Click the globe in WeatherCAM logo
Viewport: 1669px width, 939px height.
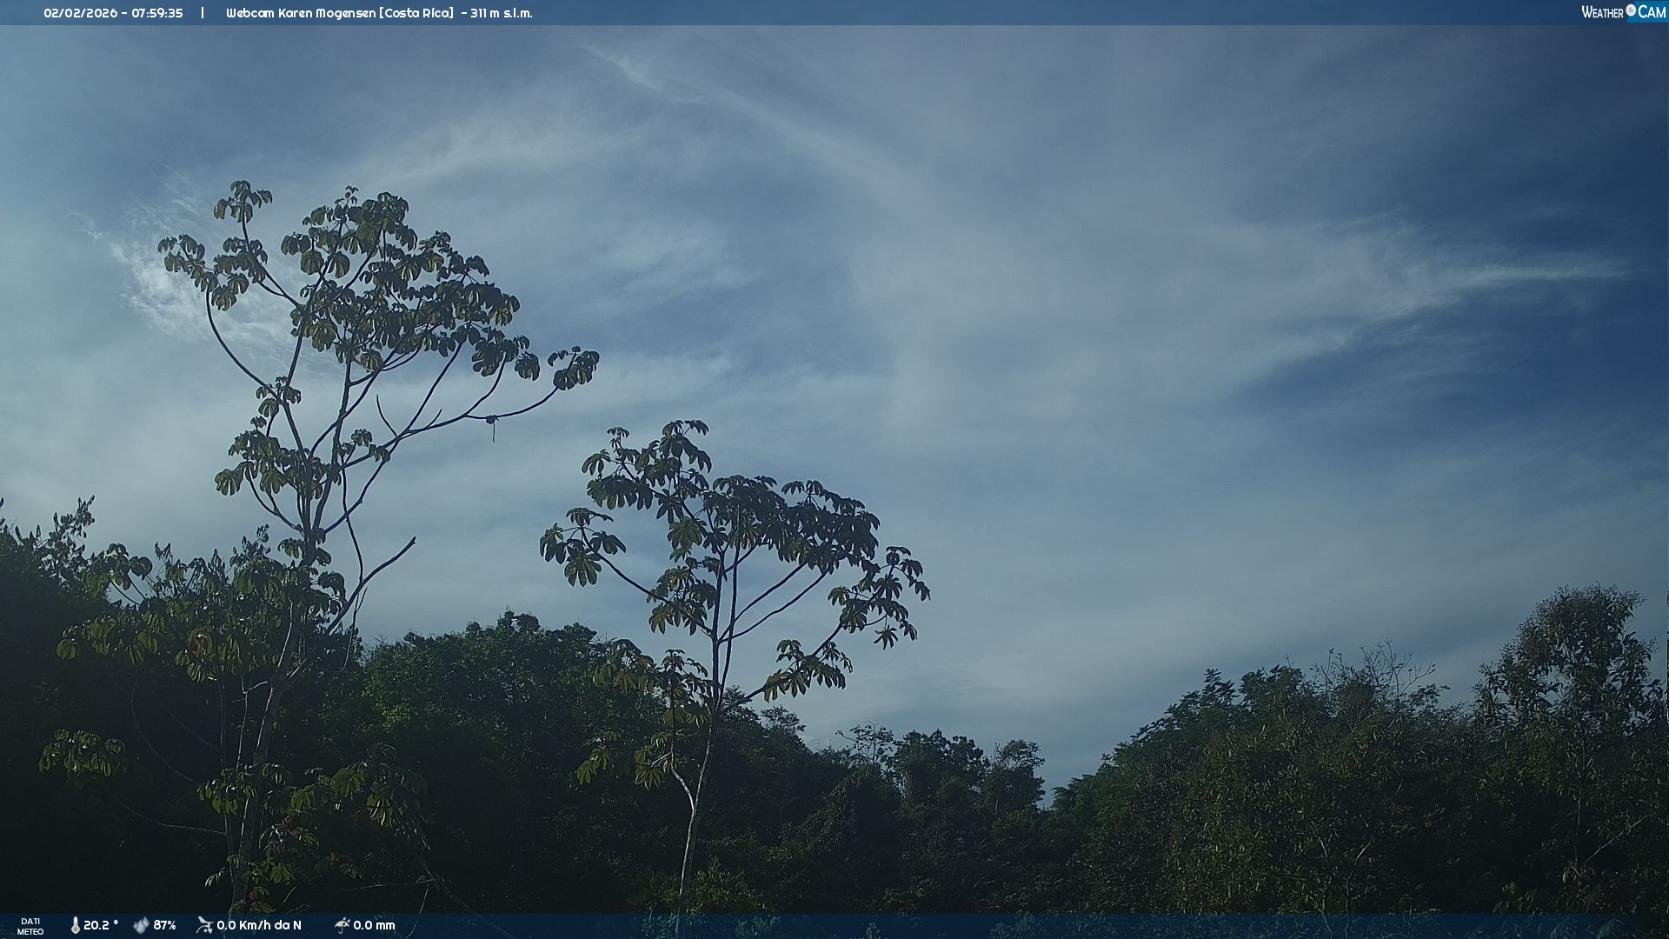pos(1631,10)
